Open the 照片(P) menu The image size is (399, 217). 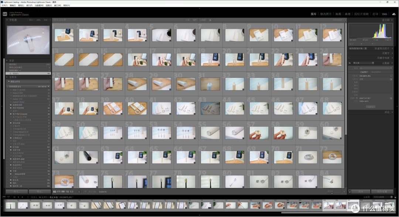click(x=29, y=5)
